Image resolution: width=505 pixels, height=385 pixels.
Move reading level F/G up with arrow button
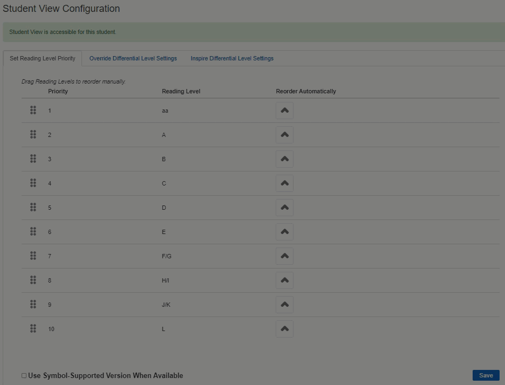coord(285,256)
